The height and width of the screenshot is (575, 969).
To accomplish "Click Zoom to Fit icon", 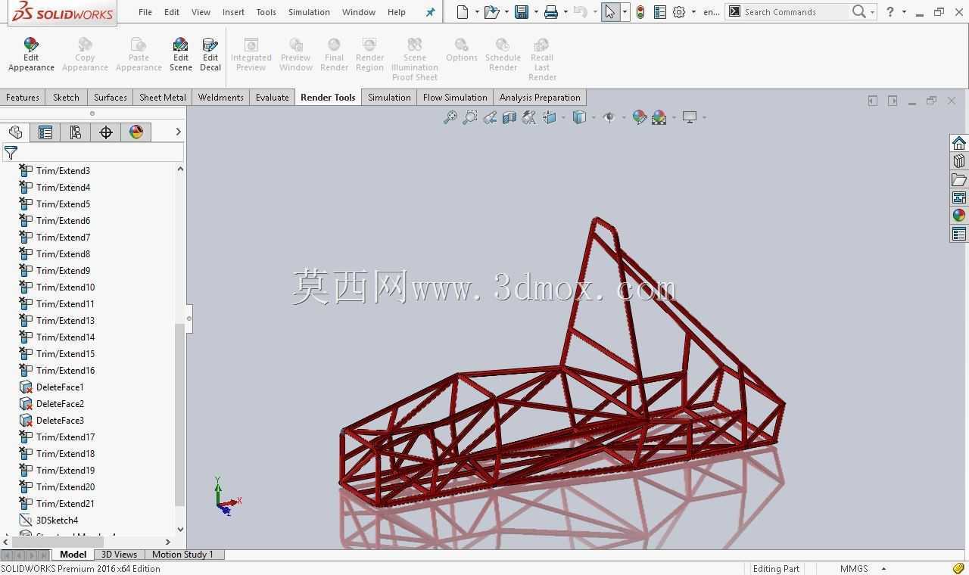I will tap(450, 117).
